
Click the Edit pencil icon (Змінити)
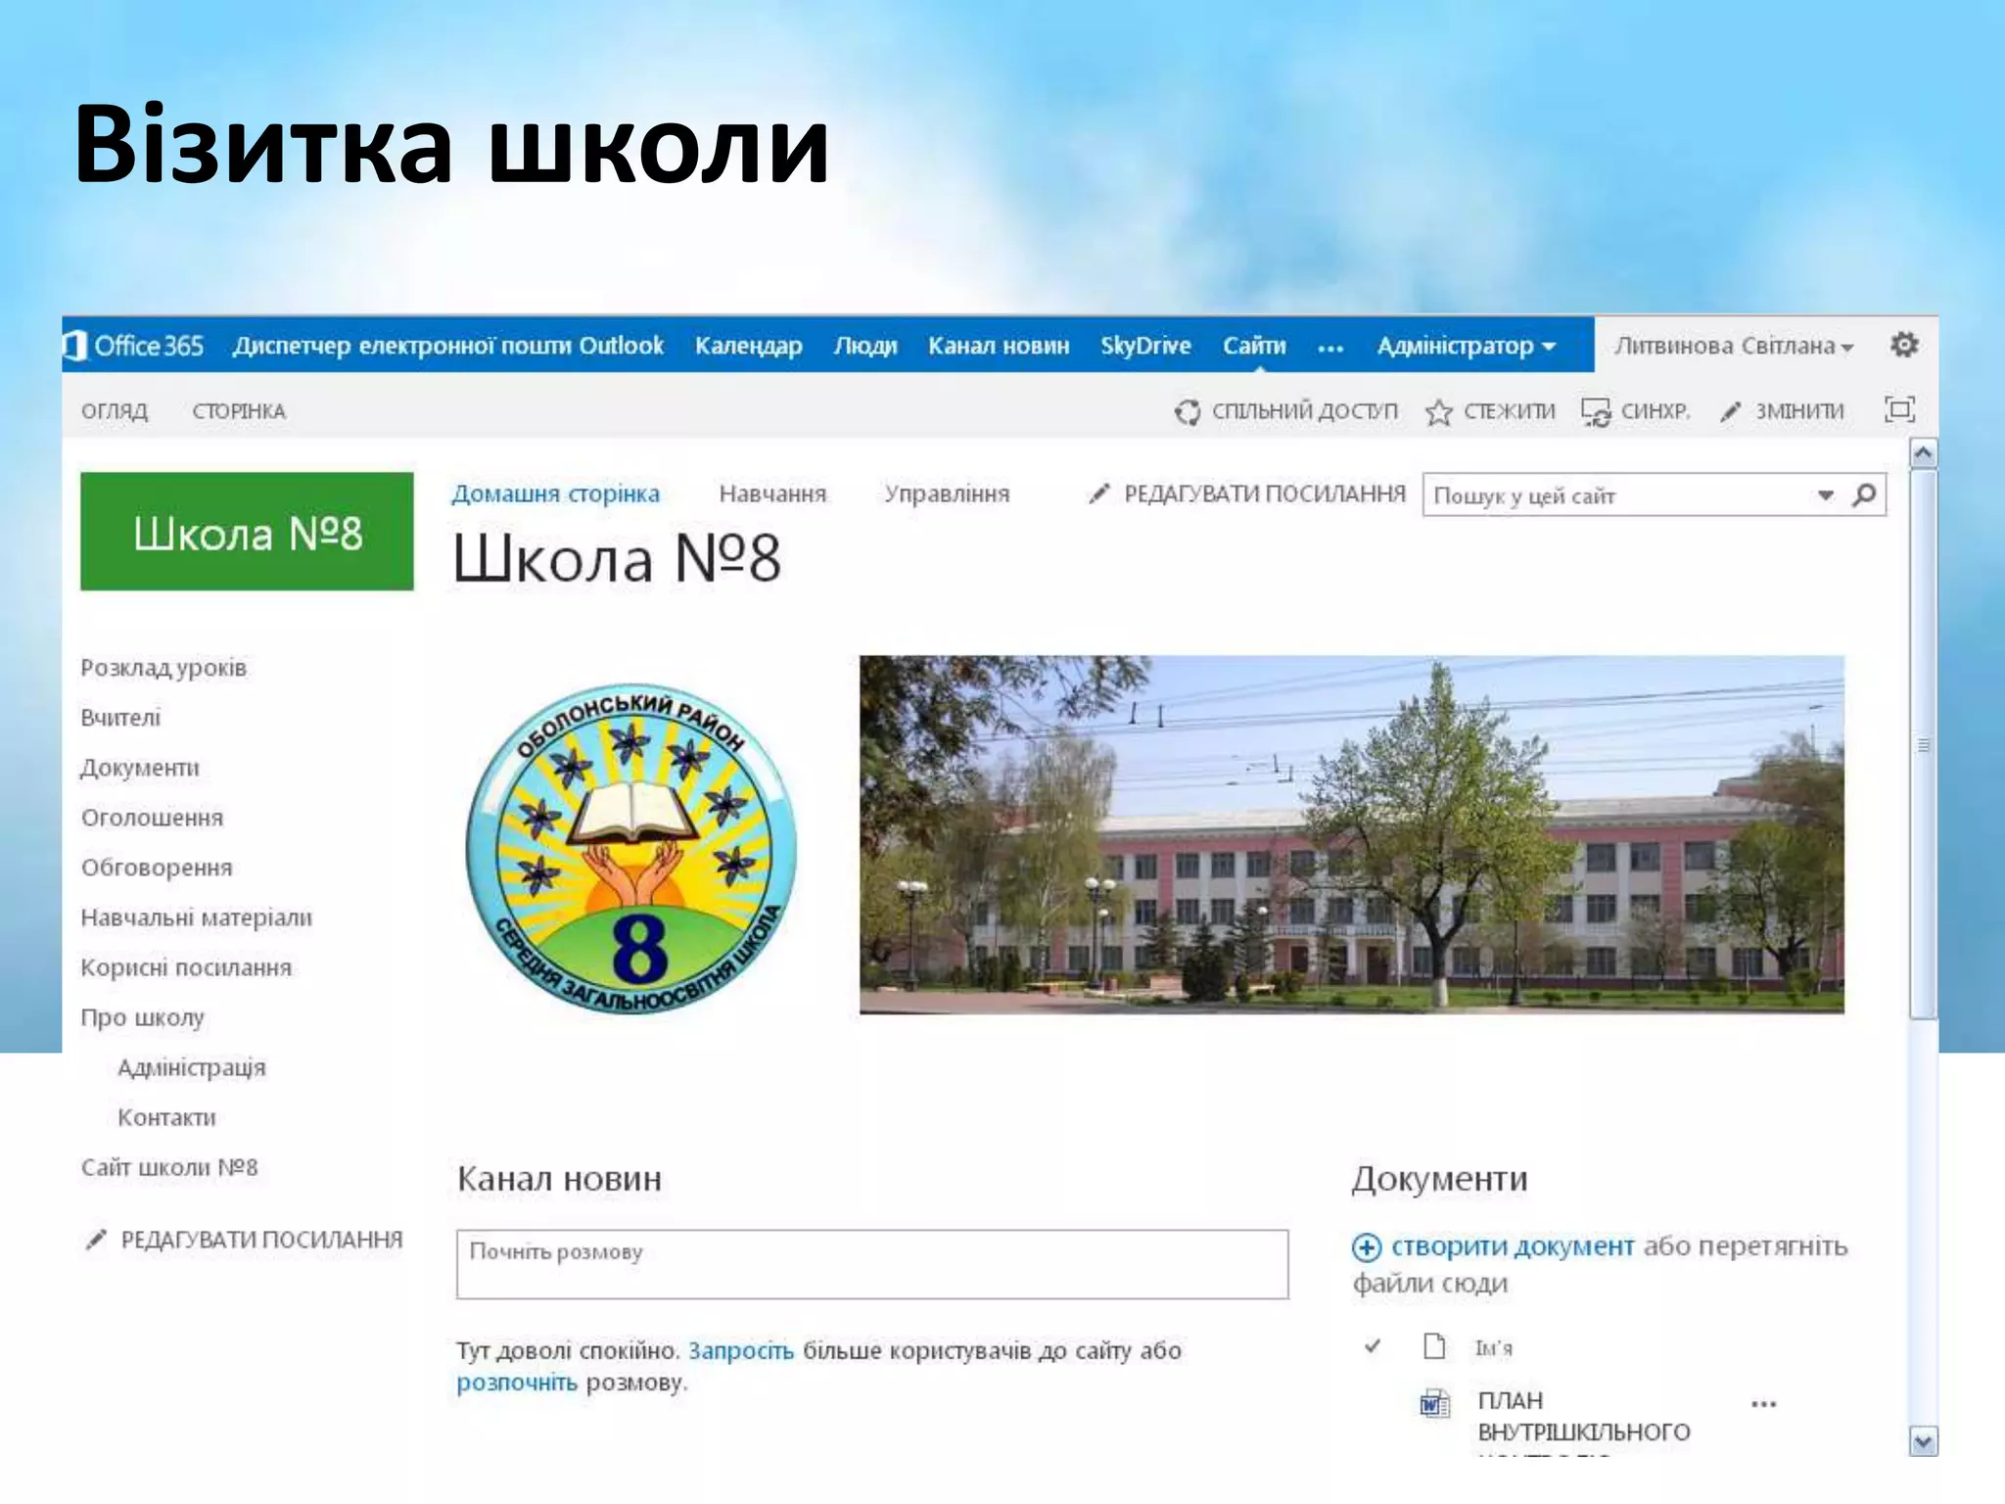pos(1730,412)
